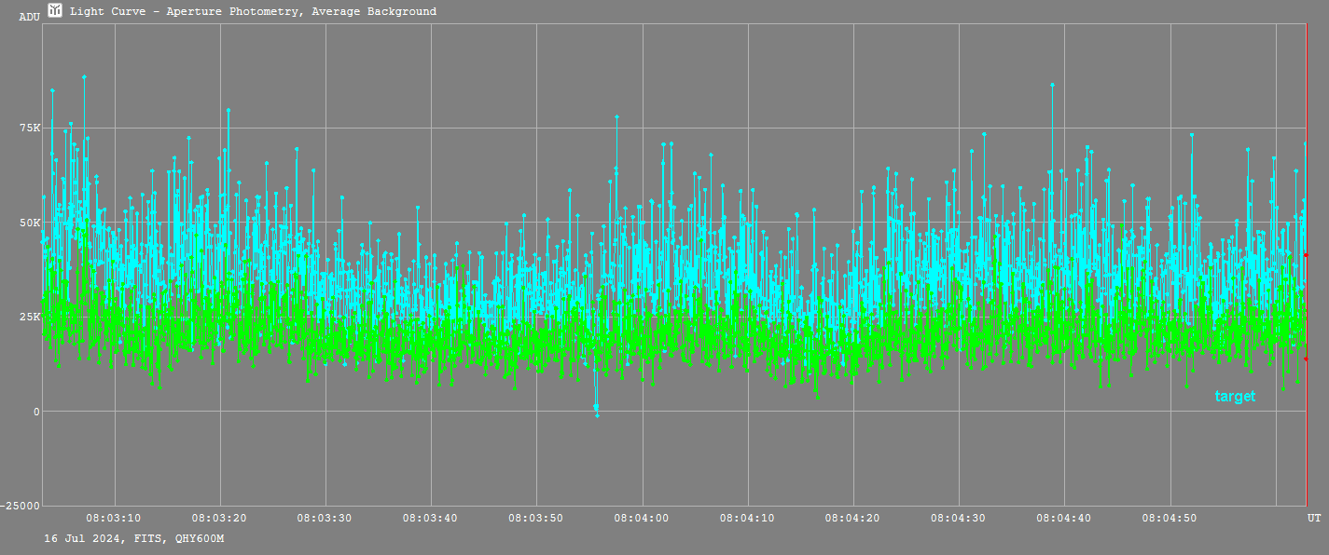Viewport: 1329px width, 555px height.
Task: Select the window title 'Light Curve - Aperture Photometry, Average Background'
Action: point(253,11)
